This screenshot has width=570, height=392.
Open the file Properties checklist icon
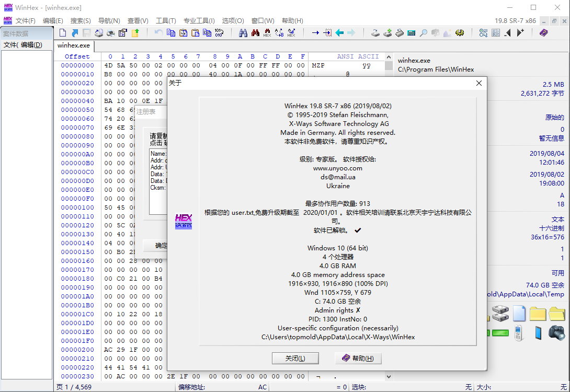(x=122, y=33)
